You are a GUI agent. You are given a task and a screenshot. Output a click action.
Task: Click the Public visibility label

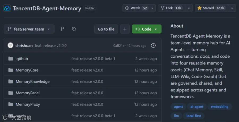click(90, 8)
